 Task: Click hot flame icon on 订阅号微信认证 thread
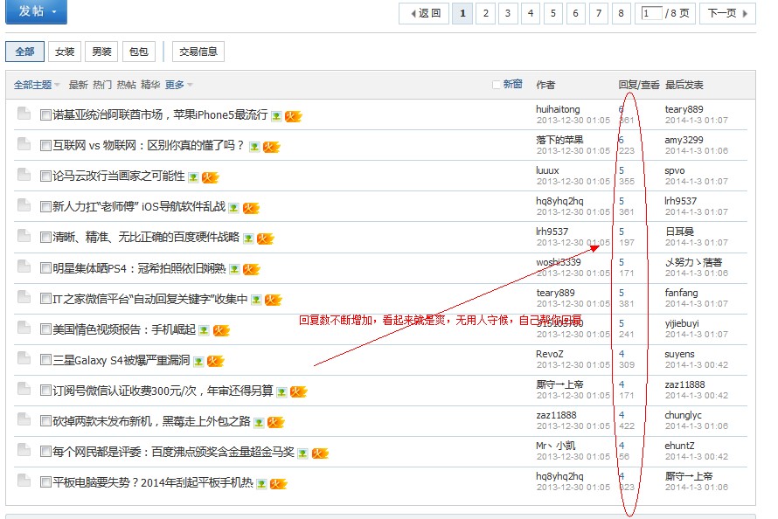pyautogui.click(x=298, y=392)
